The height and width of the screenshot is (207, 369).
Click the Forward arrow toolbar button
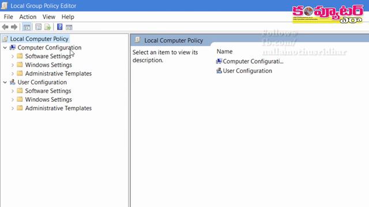pyautogui.click(x=14, y=27)
